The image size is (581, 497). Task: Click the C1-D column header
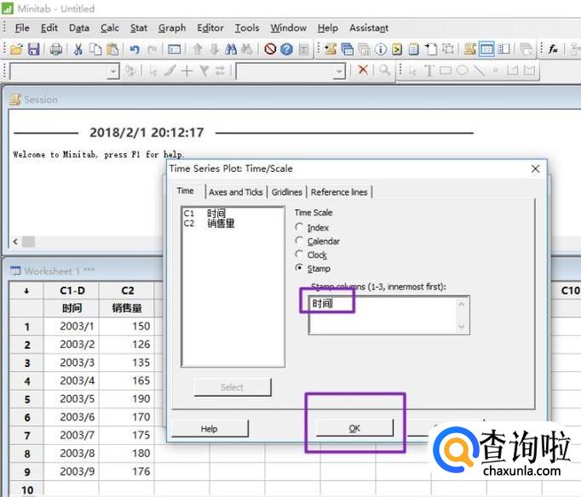72,291
